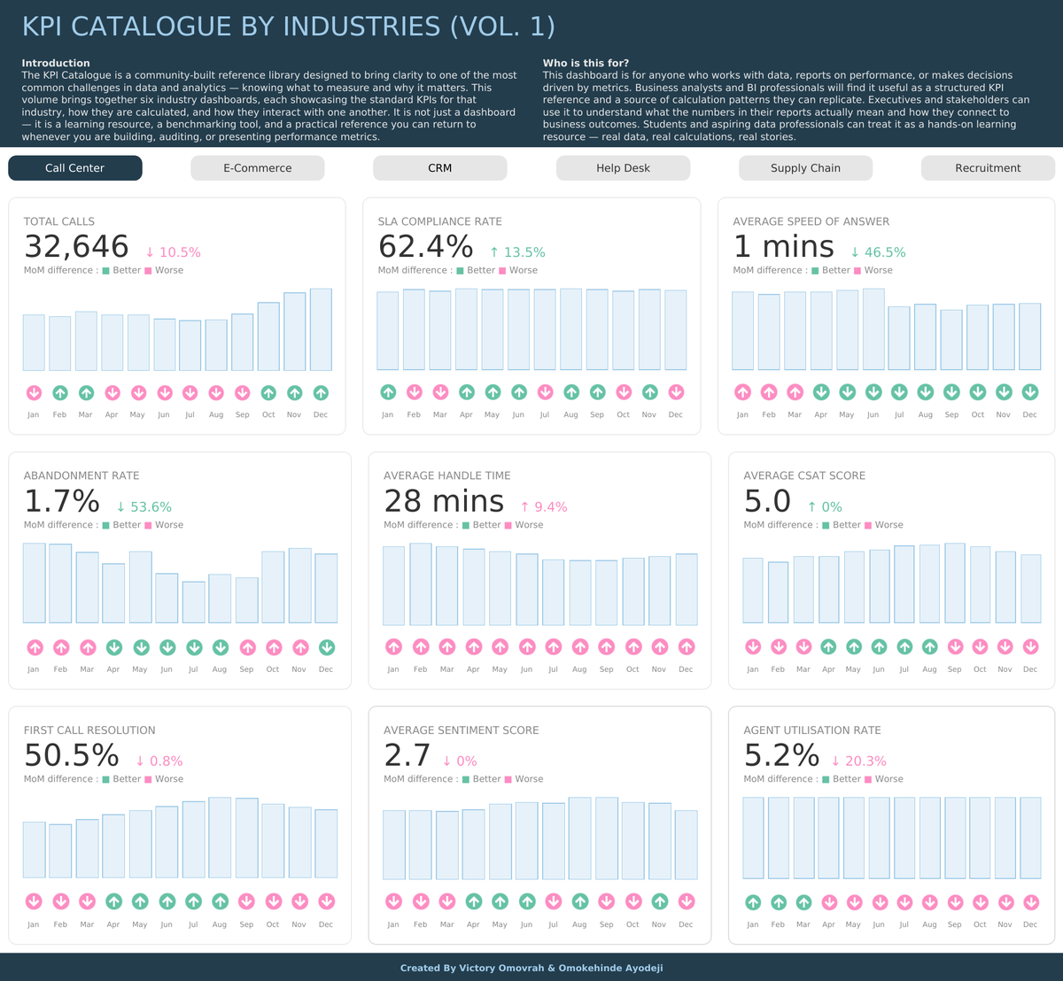The width and height of the screenshot is (1063, 981).
Task: Click Average CSAT Score January down-arrow icon
Action: pyautogui.click(x=753, y=647)
